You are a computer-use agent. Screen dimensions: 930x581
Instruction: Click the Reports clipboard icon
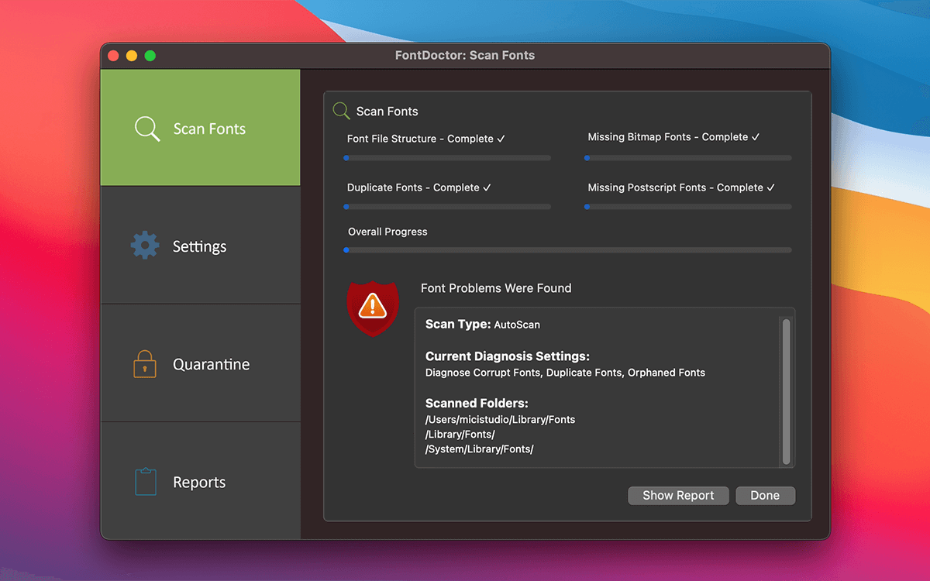click(145, 481)
